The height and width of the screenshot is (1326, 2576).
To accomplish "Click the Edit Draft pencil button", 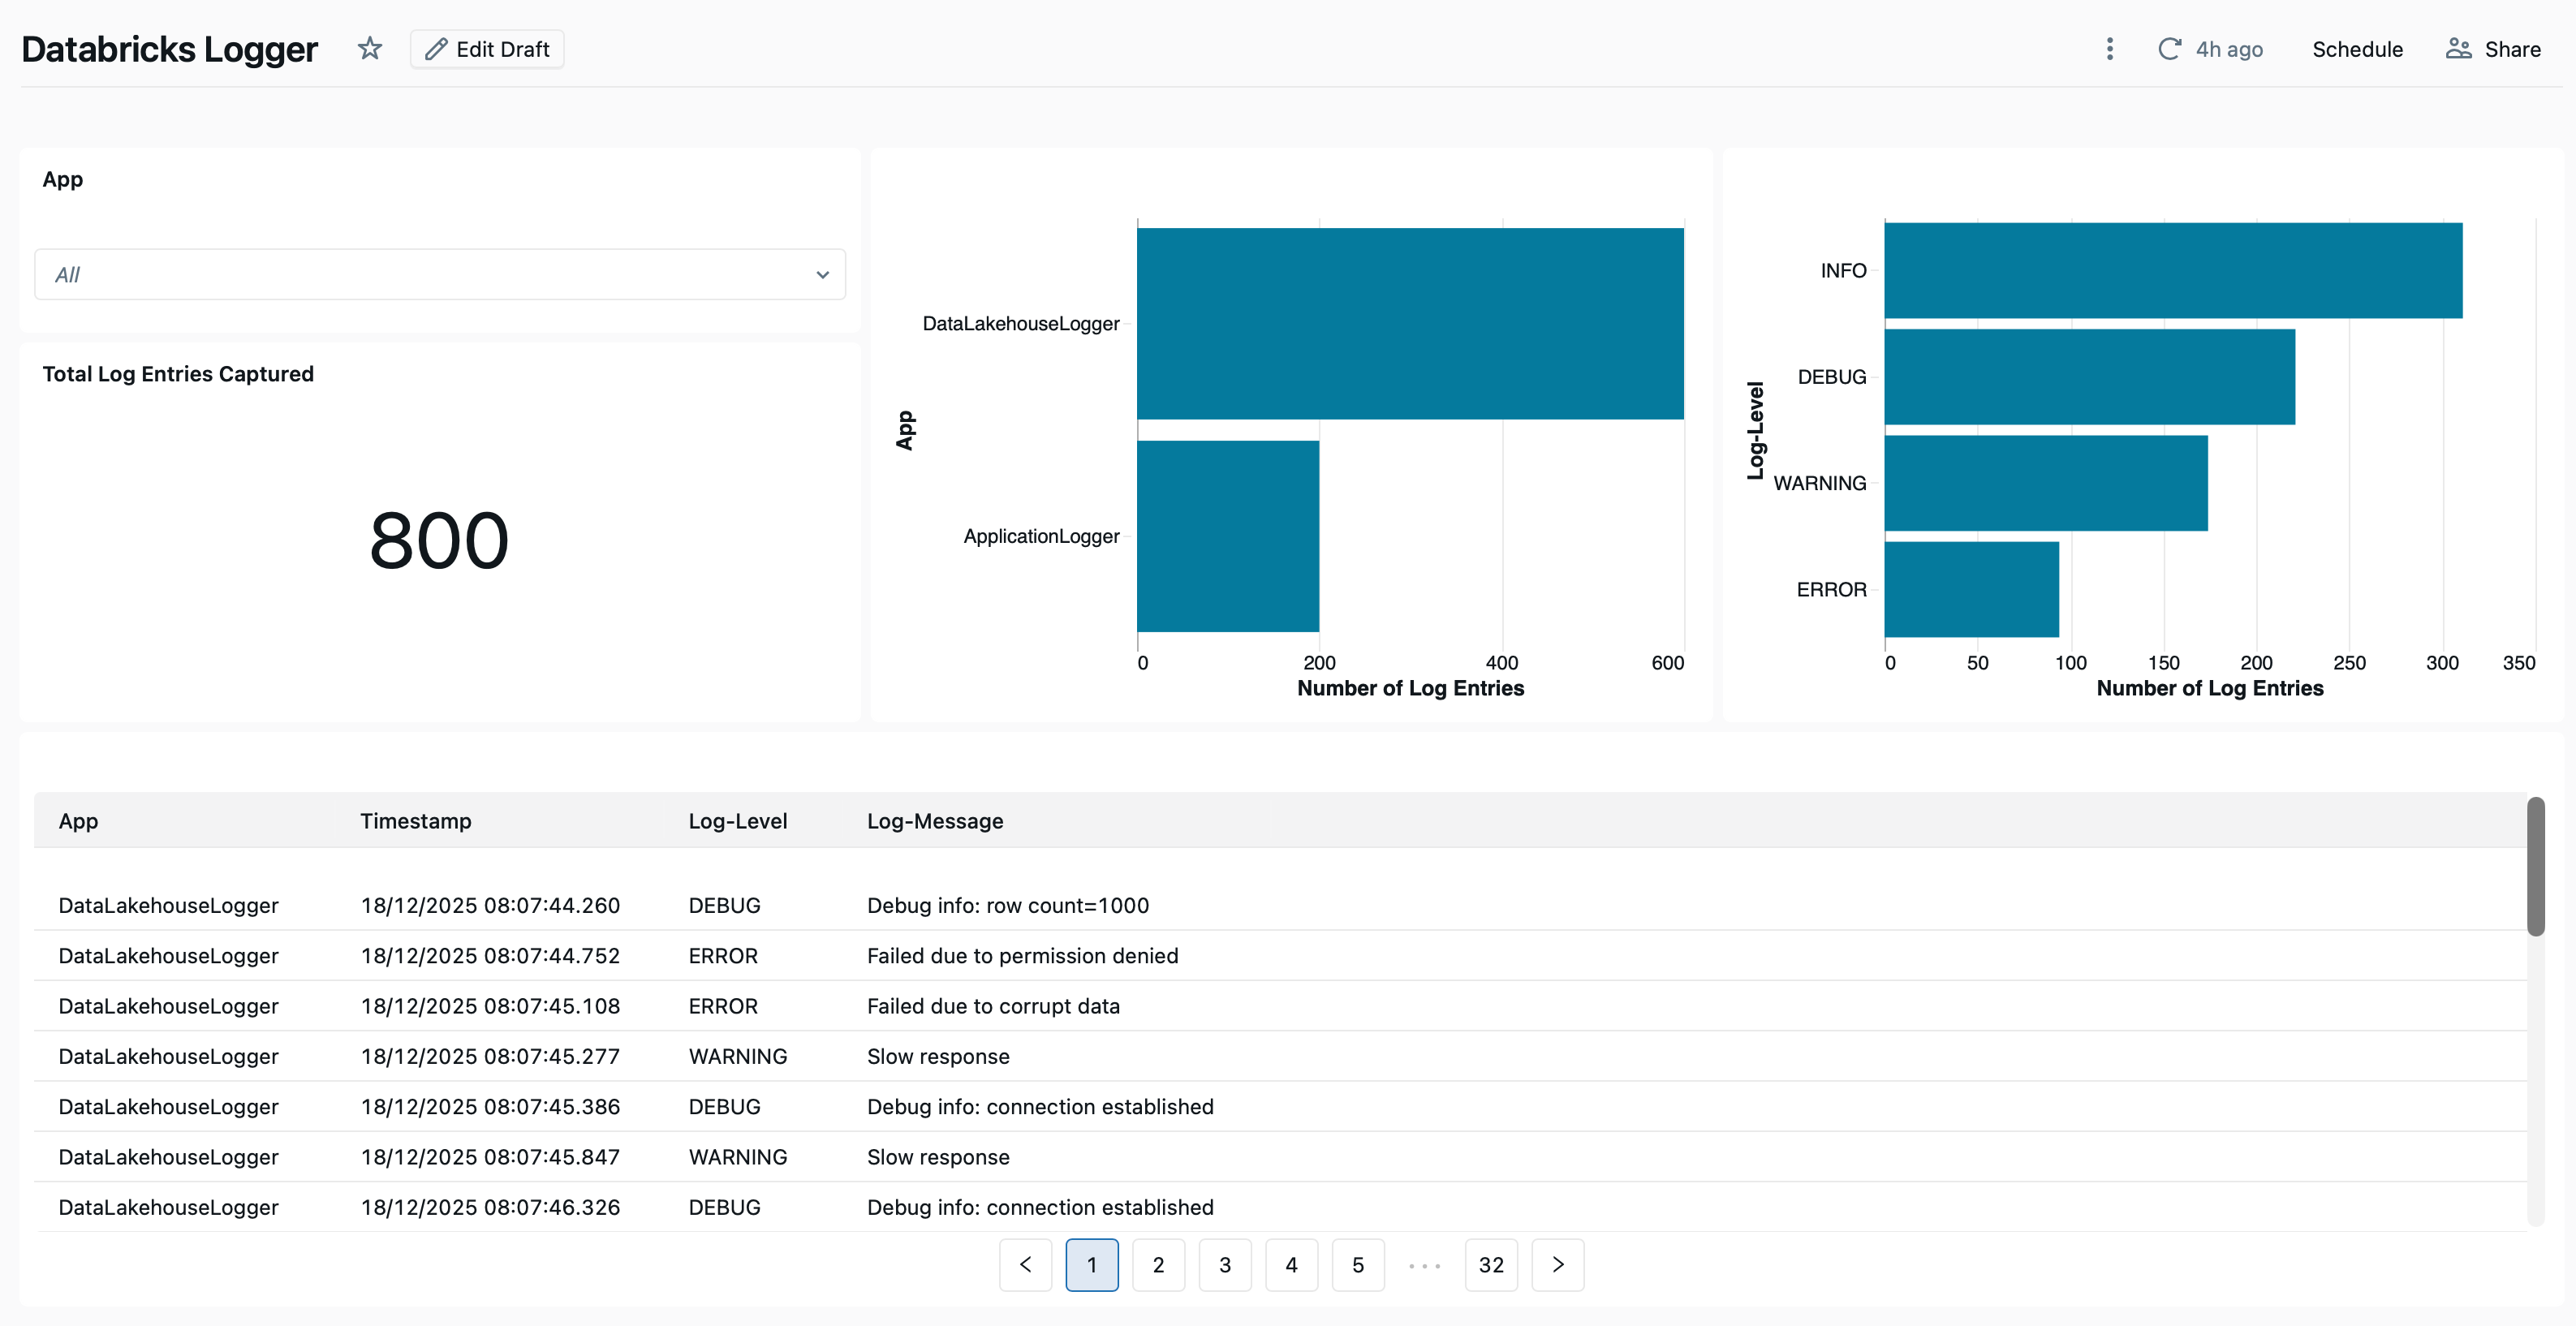I will [x=487, y=49].
